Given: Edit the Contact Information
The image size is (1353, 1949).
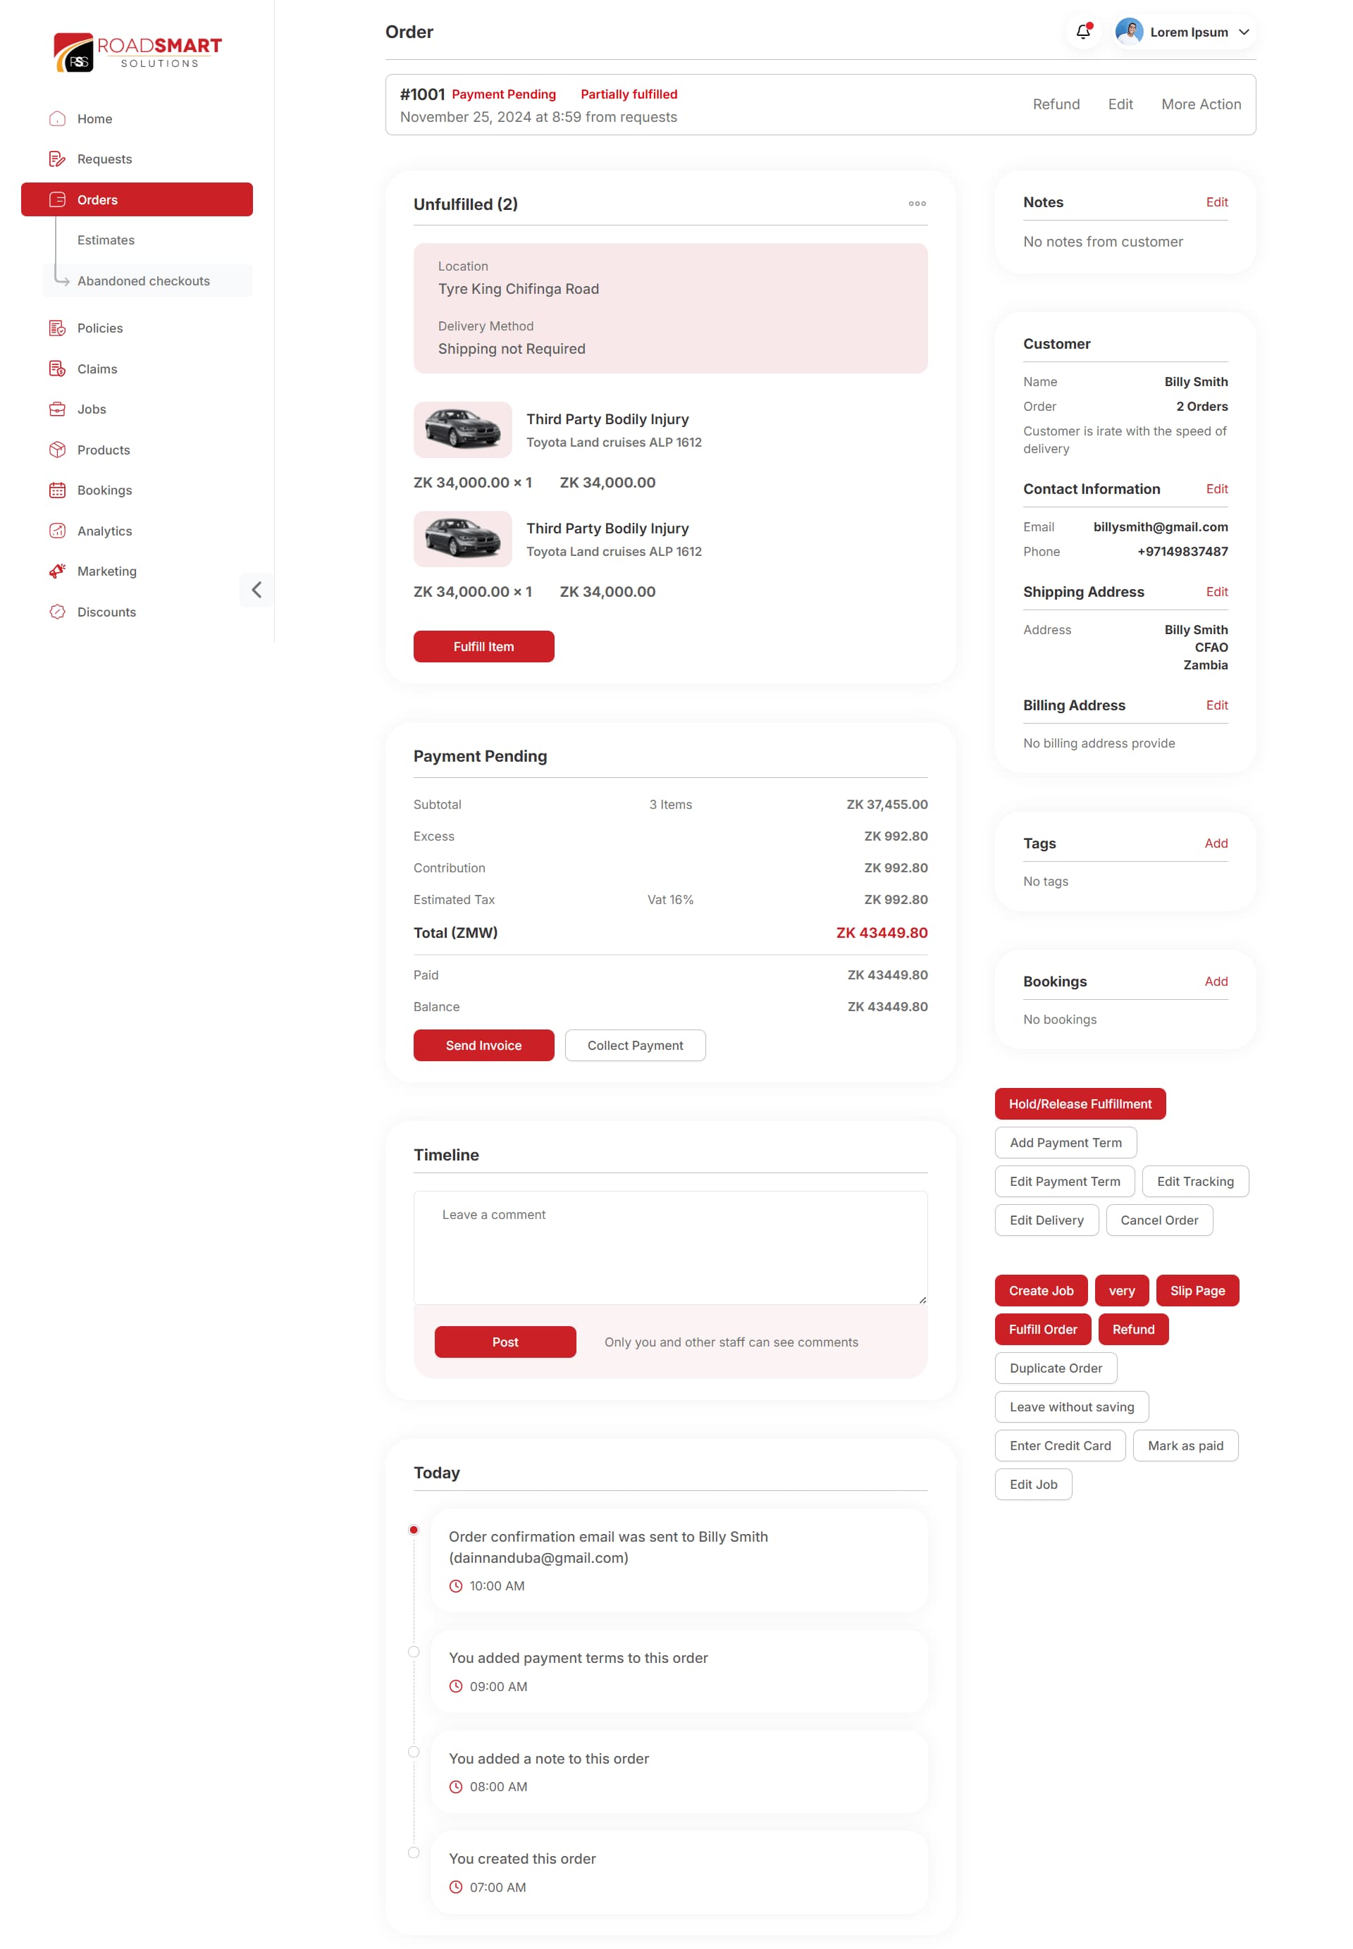Looking at the screenshot, I should point(1218,489).
